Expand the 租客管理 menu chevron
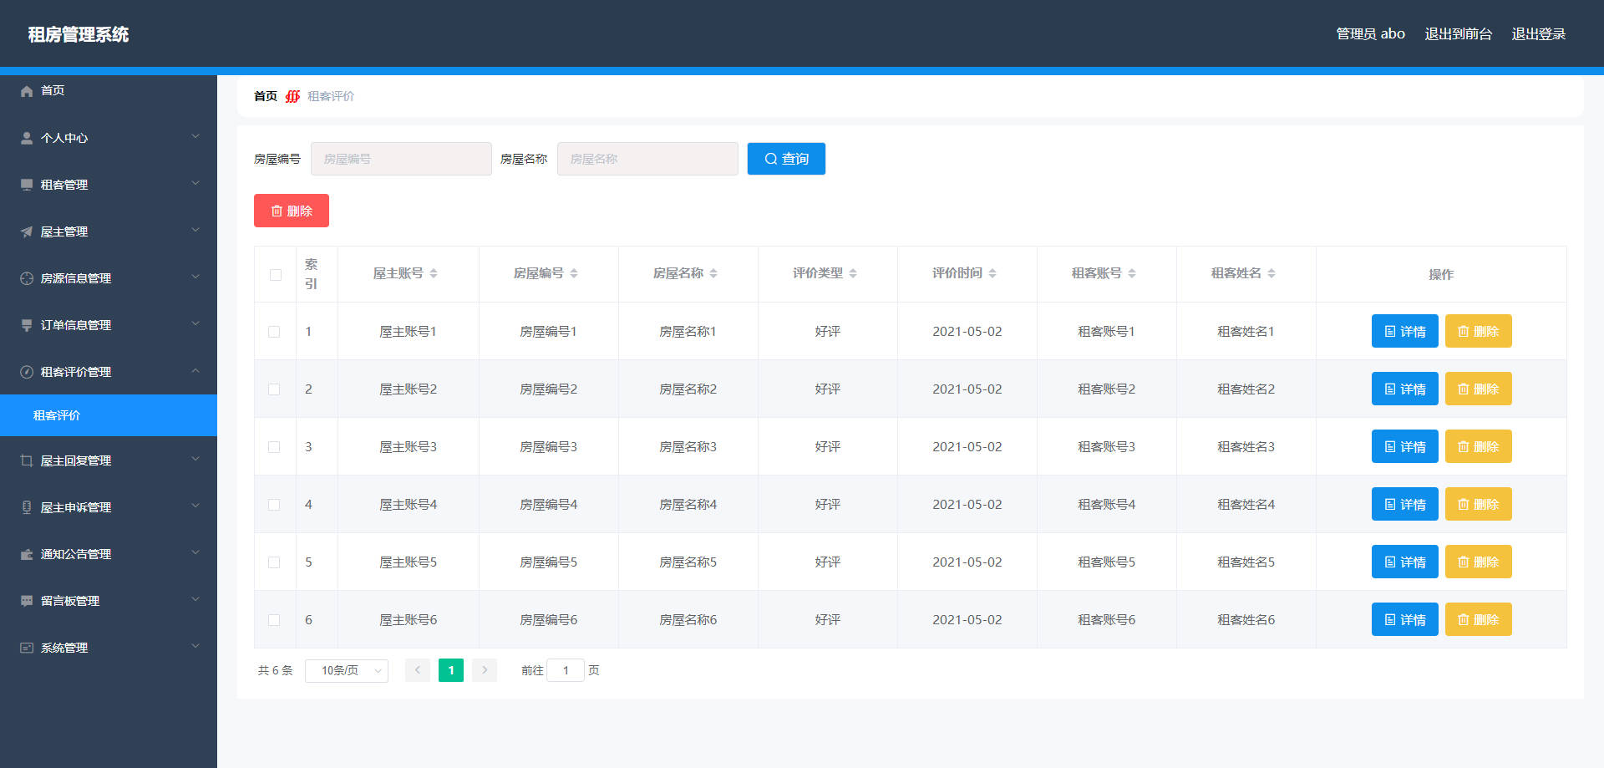1604x768 pixels. tap(195, 183)
